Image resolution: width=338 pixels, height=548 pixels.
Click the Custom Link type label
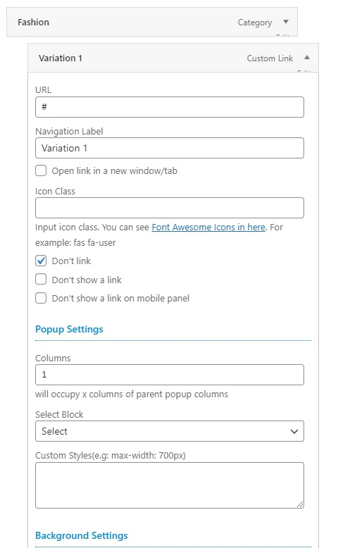point(270,58)
